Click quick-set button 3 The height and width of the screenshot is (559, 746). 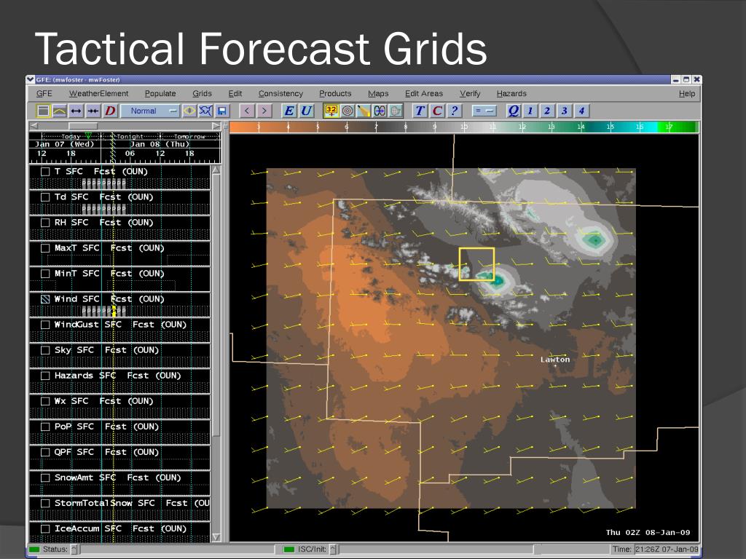[x=565, y=111]
